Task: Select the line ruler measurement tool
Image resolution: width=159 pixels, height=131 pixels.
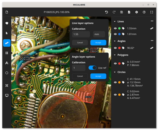Action: pyautogui.click(x=7, y=43)
